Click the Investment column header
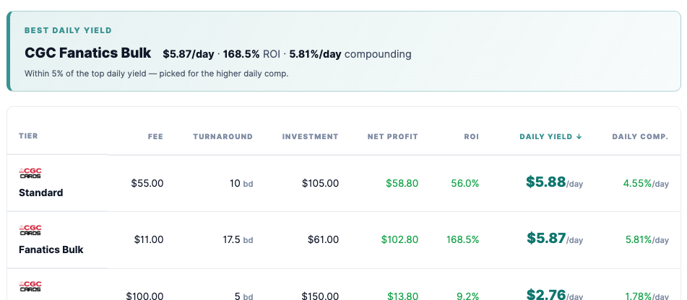This screenshot has width=687, height=300. coord(310,136)
